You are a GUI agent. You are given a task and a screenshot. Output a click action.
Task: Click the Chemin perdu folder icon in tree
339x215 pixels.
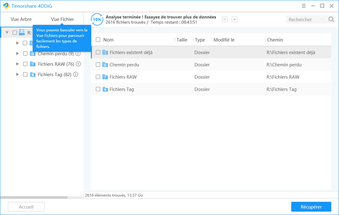(x=33, y=53)
